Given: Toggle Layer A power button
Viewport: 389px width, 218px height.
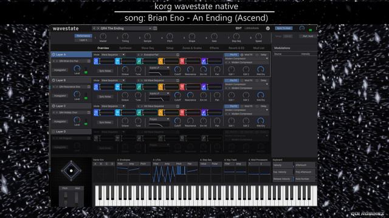Looking at the screenshot, I should (x=53, y=54).
